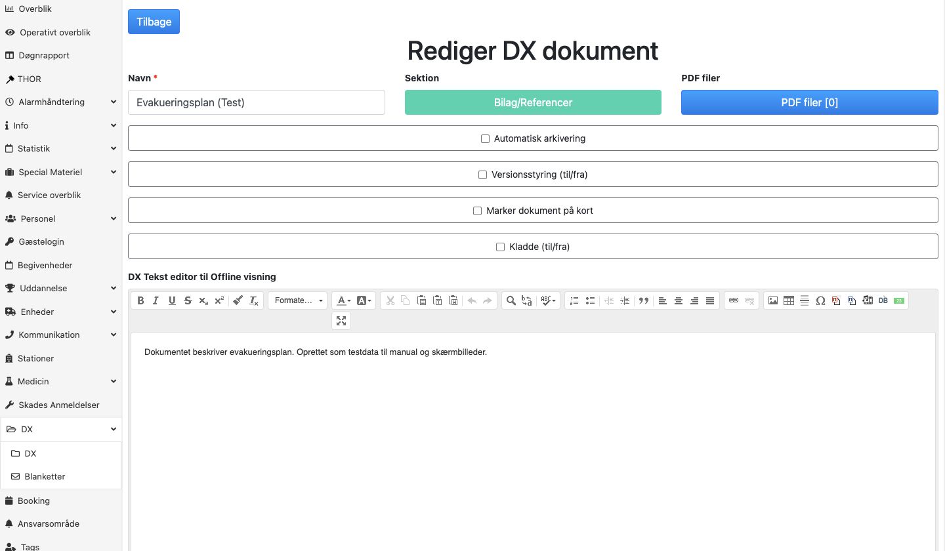Open the text color picker

click(343, 300)
